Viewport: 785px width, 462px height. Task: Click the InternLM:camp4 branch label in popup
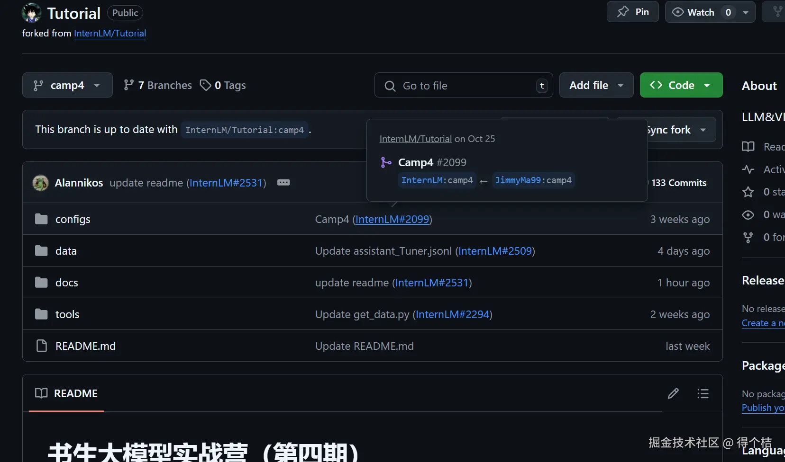tap(437, 180)
